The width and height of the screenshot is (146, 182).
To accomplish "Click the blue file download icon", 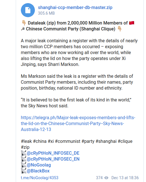I will click(28, 10).
